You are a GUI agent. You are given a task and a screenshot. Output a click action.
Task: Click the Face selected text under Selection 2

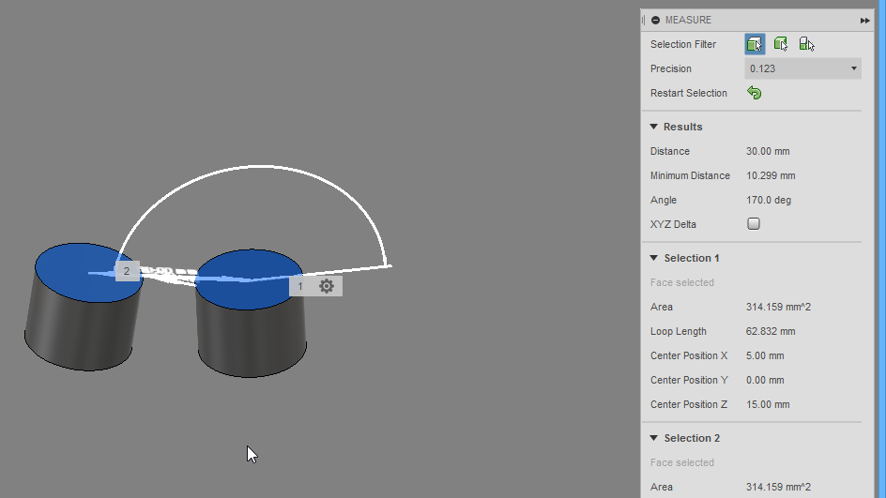click(682, 462)
